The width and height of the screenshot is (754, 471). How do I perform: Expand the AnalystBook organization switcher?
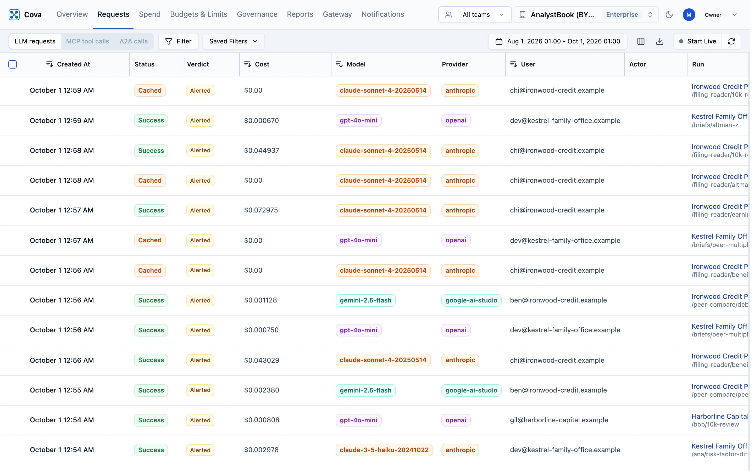pos(586,15)
